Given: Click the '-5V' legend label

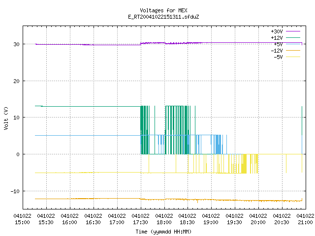Looking at the screenshot, I should (278, 57).
